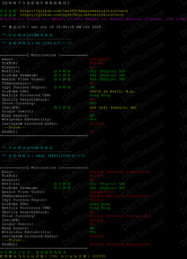Viewport: 187px width, 259px height.
Task: Click the 'YouTube Premium:' label in IPv4 results
Action: point(20,75)
